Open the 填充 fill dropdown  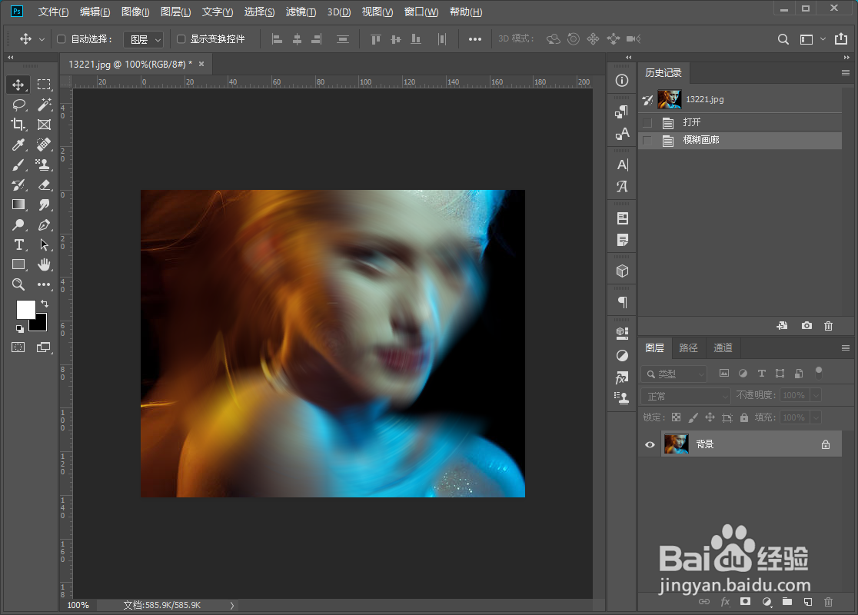(816, 417)
